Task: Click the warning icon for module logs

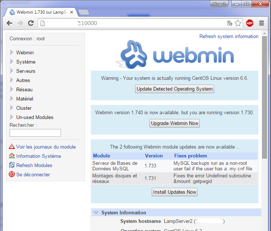Action: (12, 147)
